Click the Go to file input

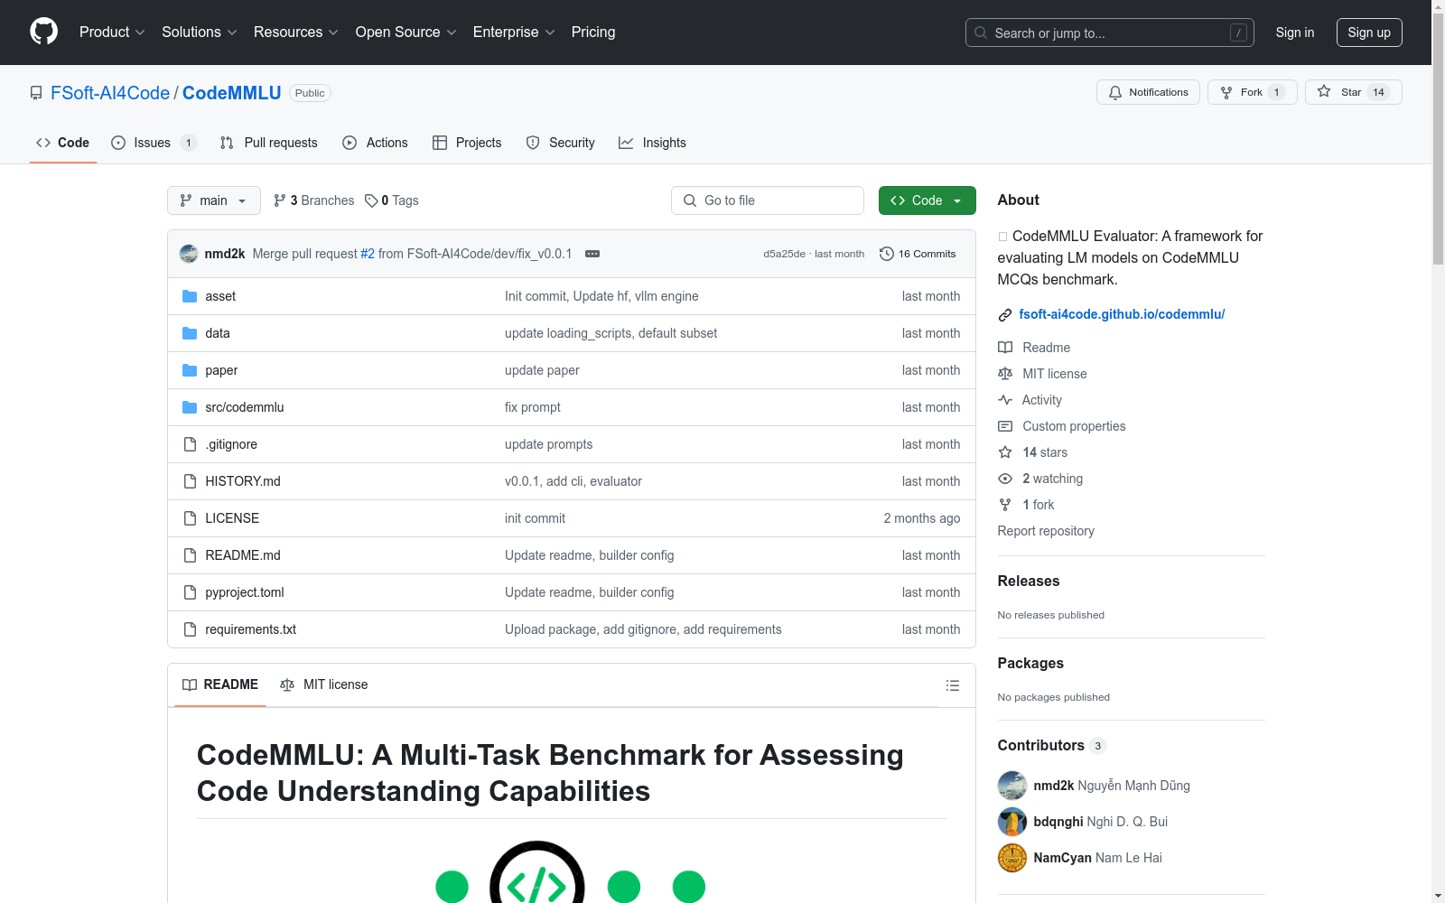[x=768, y=200]
